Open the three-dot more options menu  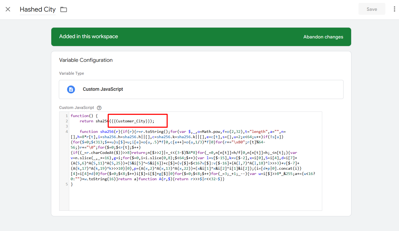pos(394,9)
